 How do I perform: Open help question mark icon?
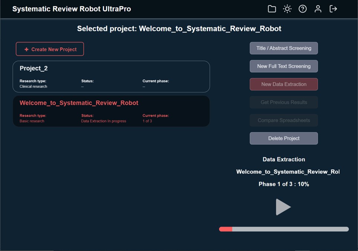click(303, 9)
